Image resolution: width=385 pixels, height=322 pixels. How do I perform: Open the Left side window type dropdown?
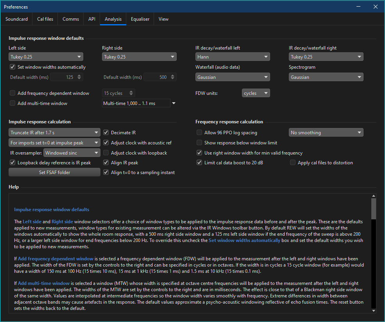click(46, 57)
